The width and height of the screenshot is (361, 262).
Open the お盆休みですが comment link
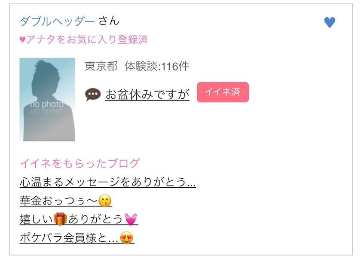click(x=147, y=94)
